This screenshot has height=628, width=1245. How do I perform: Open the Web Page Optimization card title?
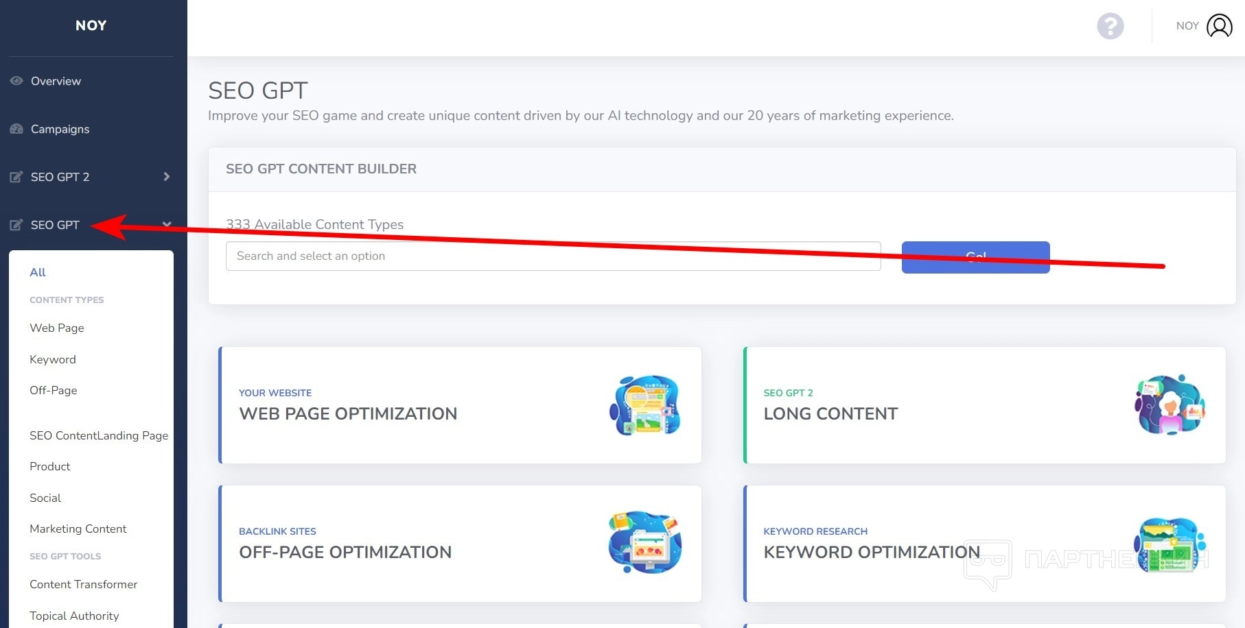tap(348, 413)
